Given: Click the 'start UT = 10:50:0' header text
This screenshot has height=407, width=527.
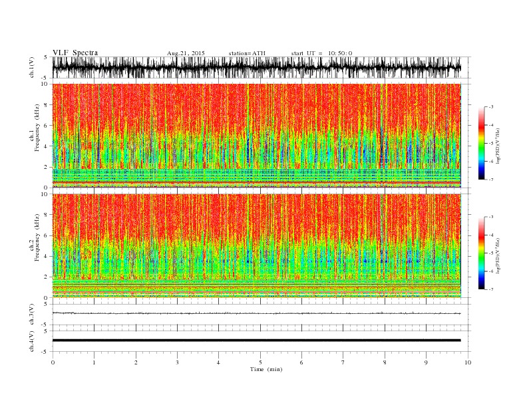Looking at the screenshot, I should (321, 53).
